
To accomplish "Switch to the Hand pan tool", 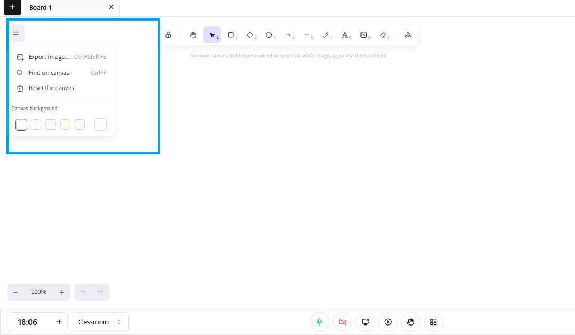I will click(x=193, y=35).
